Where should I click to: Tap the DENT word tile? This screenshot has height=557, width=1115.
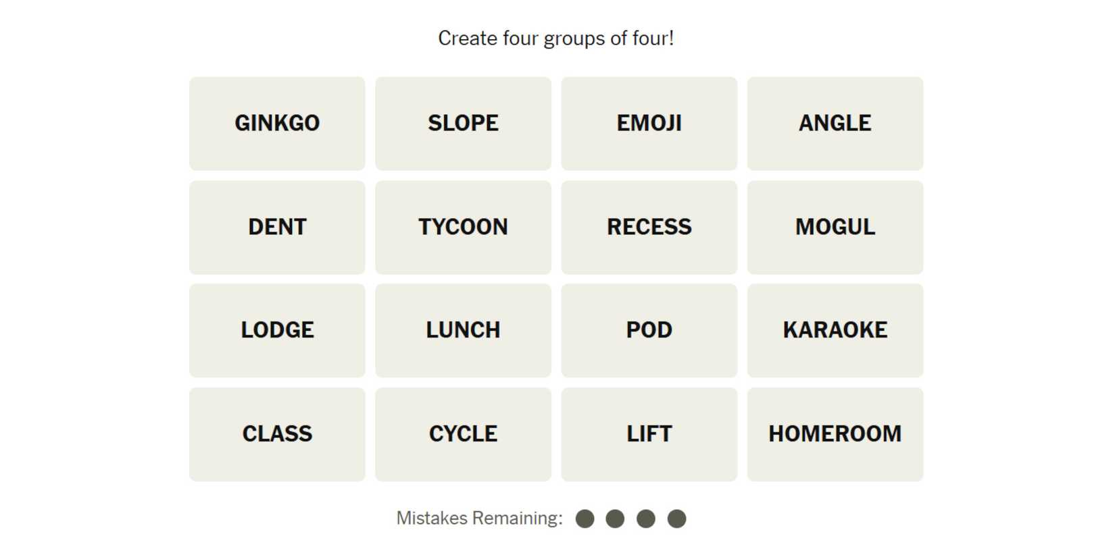click(277, 227)
